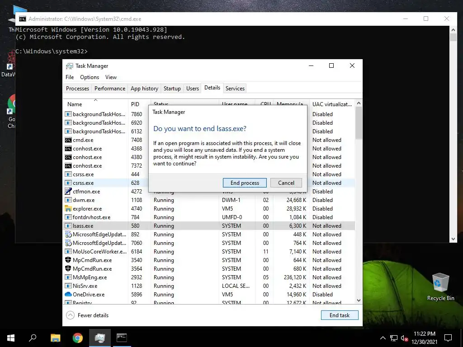Open the View menu in Task Manager

[111, 77]
